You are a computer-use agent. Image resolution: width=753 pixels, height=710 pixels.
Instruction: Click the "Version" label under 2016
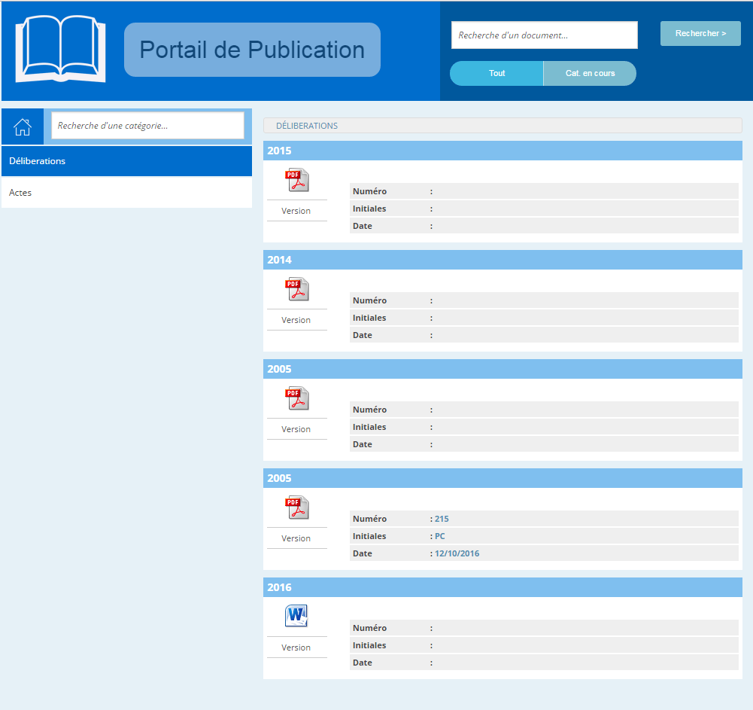[x=296, y=648]
